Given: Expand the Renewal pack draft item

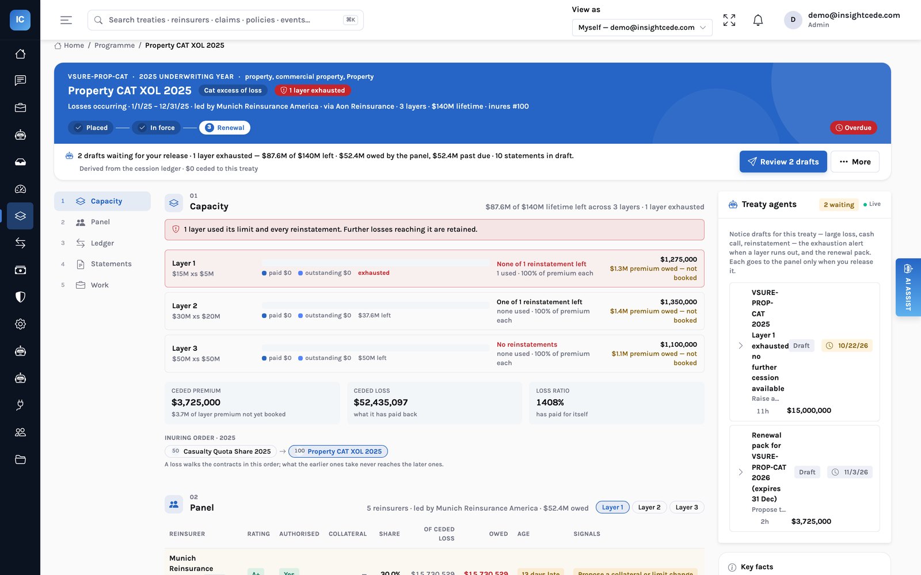Looking at the screenshot, I should pos(741,472).
